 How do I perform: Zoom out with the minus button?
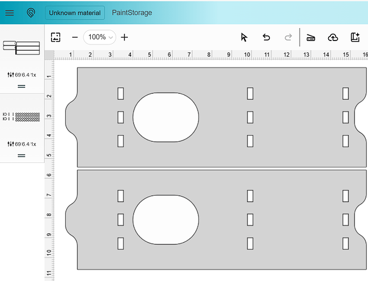click(75, 37)
